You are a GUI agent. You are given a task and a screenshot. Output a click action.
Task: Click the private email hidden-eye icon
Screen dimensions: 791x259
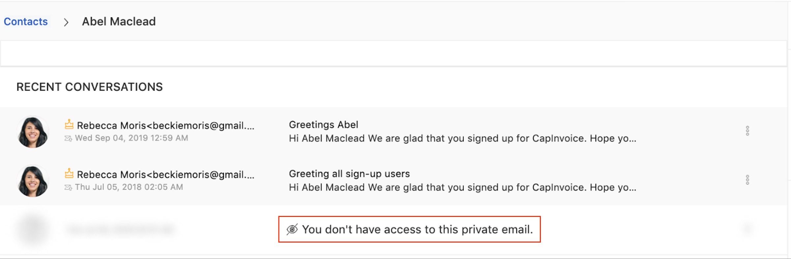[x=292, y=229]
